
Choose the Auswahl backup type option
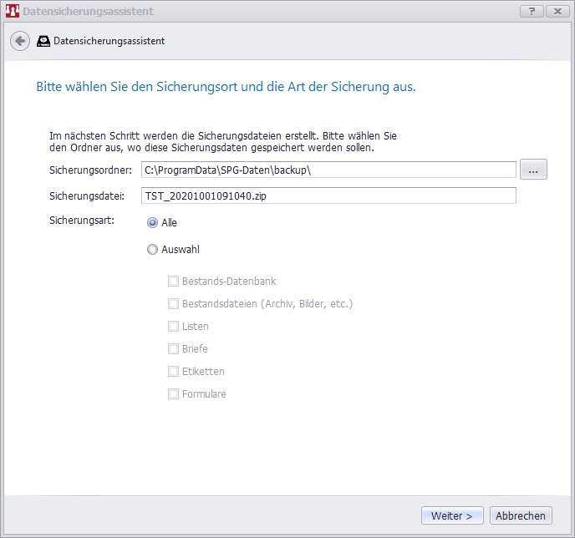click(x=152, y=249)
